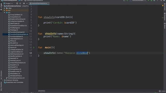
Task: Open WhenMenu.kt file
Action: [15, 74]
